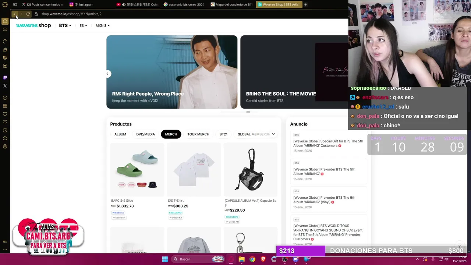Switch to Mapa del concierto de BTS tab
The image size is (471, 265).
tap(231, 4)
